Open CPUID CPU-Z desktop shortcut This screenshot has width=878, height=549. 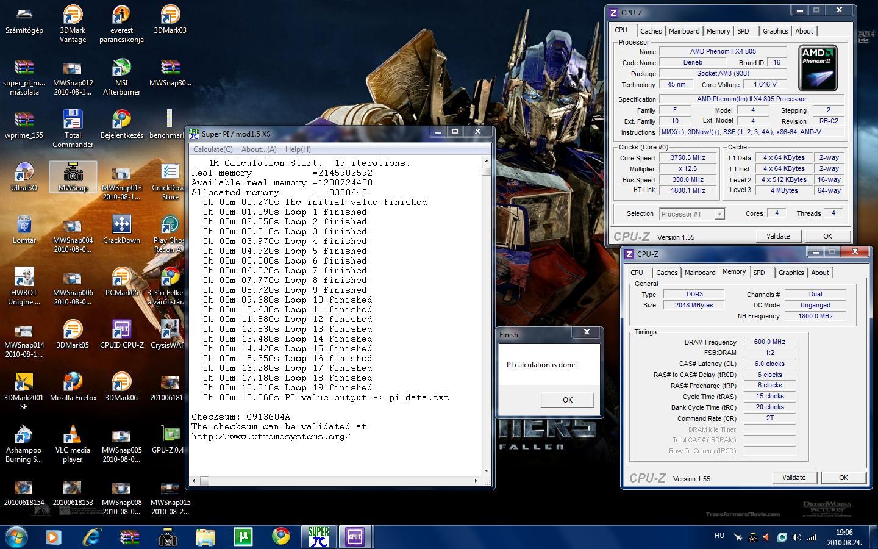tap(121, 334)
